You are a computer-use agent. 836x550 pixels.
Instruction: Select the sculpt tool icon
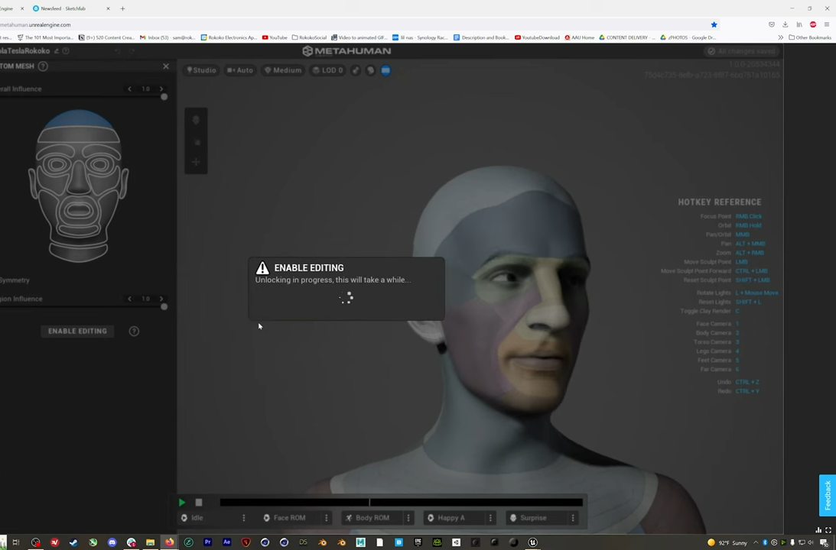pos(197,142)
